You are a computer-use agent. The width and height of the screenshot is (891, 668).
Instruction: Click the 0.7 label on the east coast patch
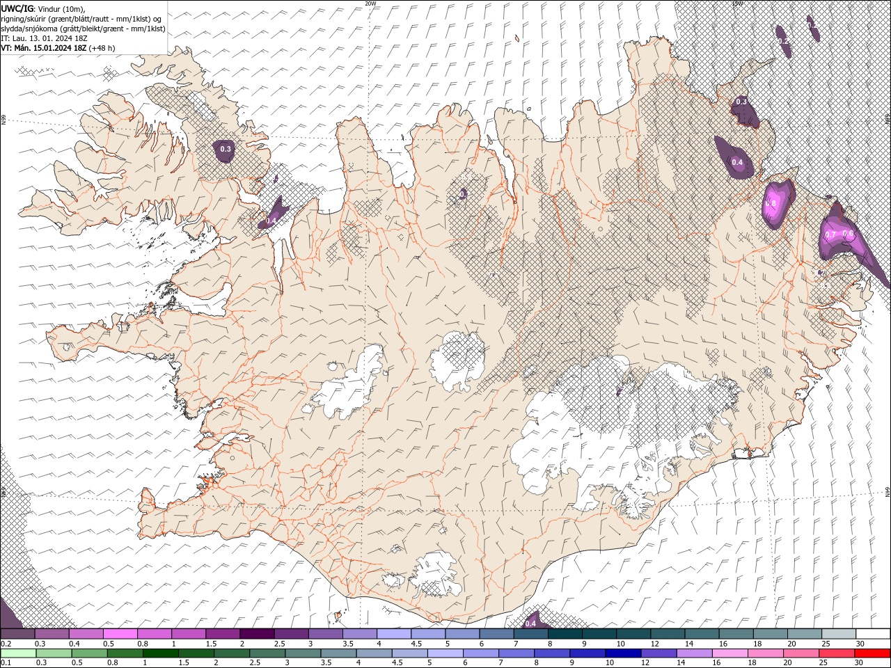(x=830, y=234)
